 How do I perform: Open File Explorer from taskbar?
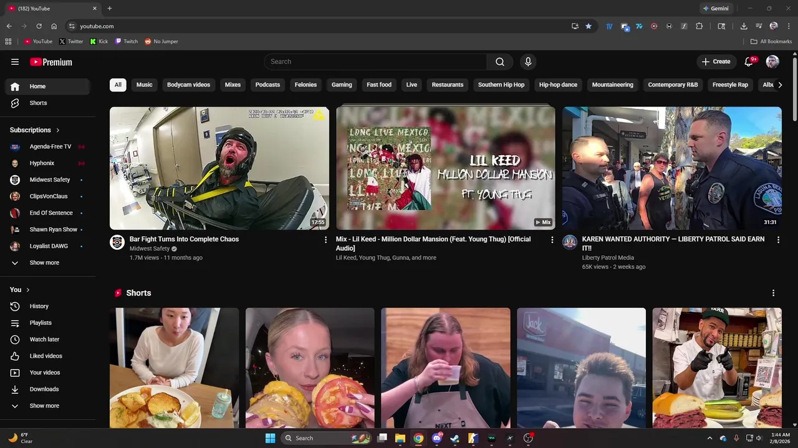[x=400, y=438]
